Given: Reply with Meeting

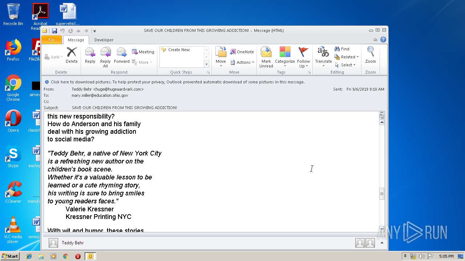Looking at the screenshot, I should (x=143, y=52).
